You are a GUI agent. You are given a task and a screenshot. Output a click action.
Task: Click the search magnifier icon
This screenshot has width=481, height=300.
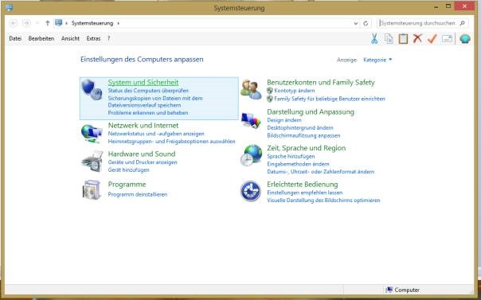click(x=463, y=23)
